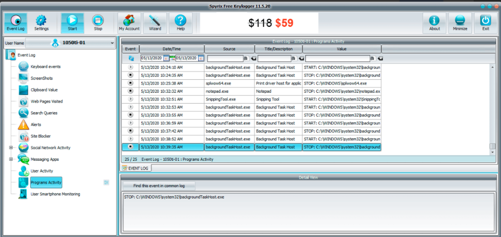Expand Social Network Activity node

[x=11, y=148]
